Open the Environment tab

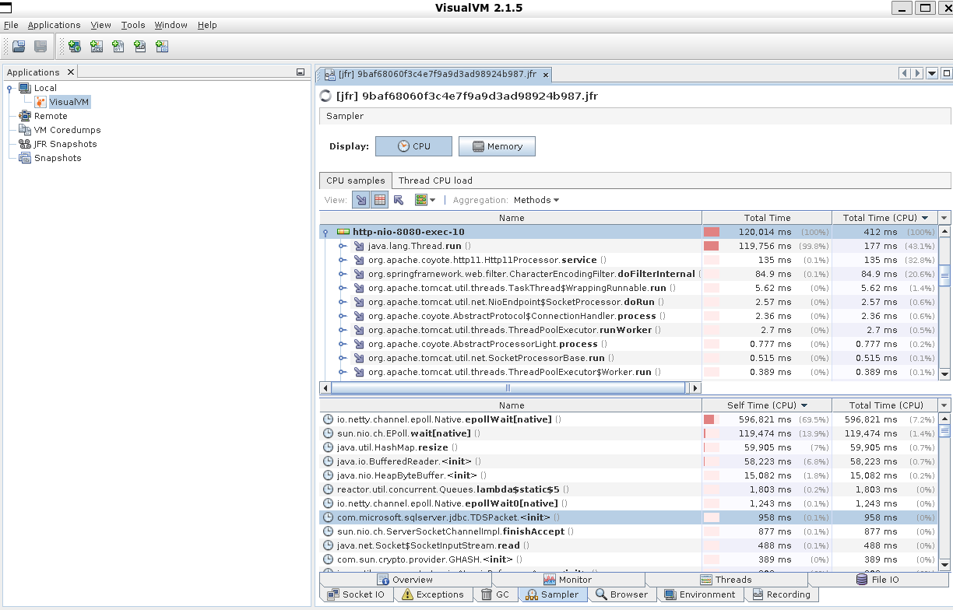pos(700,594)
